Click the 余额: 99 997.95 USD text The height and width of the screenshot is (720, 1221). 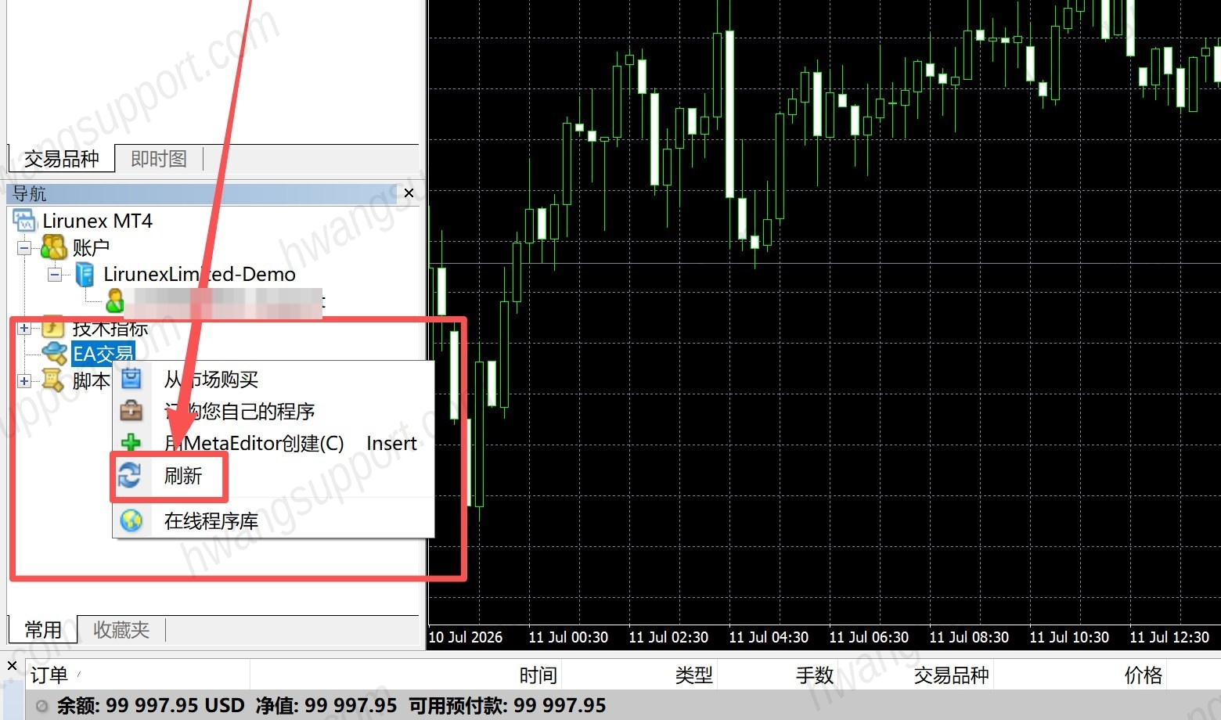[x=150, y=706]
